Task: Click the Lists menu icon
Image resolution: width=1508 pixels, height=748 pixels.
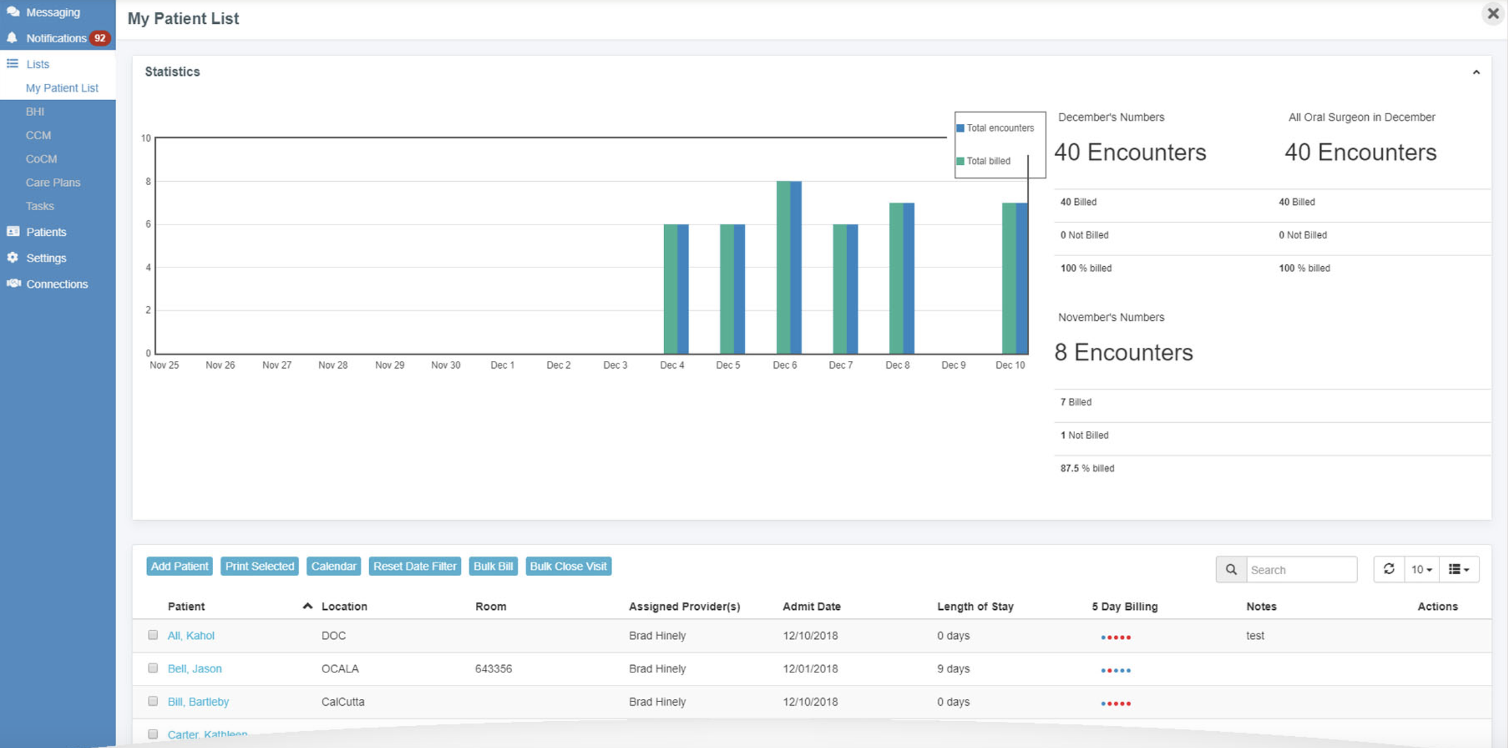Action: coord(13,63)
